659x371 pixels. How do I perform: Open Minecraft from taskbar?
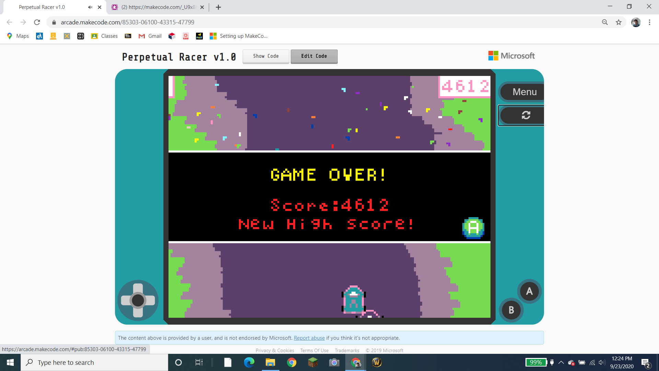click(x=313, y=362)
